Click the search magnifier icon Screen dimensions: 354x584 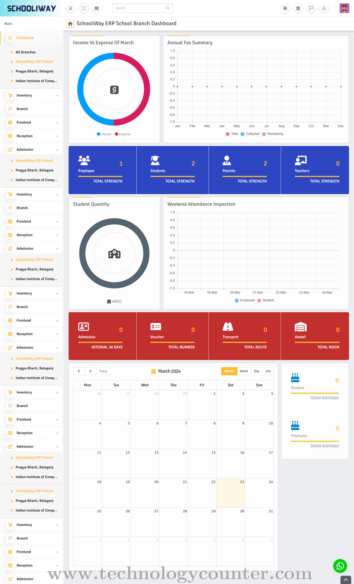(x=167, y=8)
